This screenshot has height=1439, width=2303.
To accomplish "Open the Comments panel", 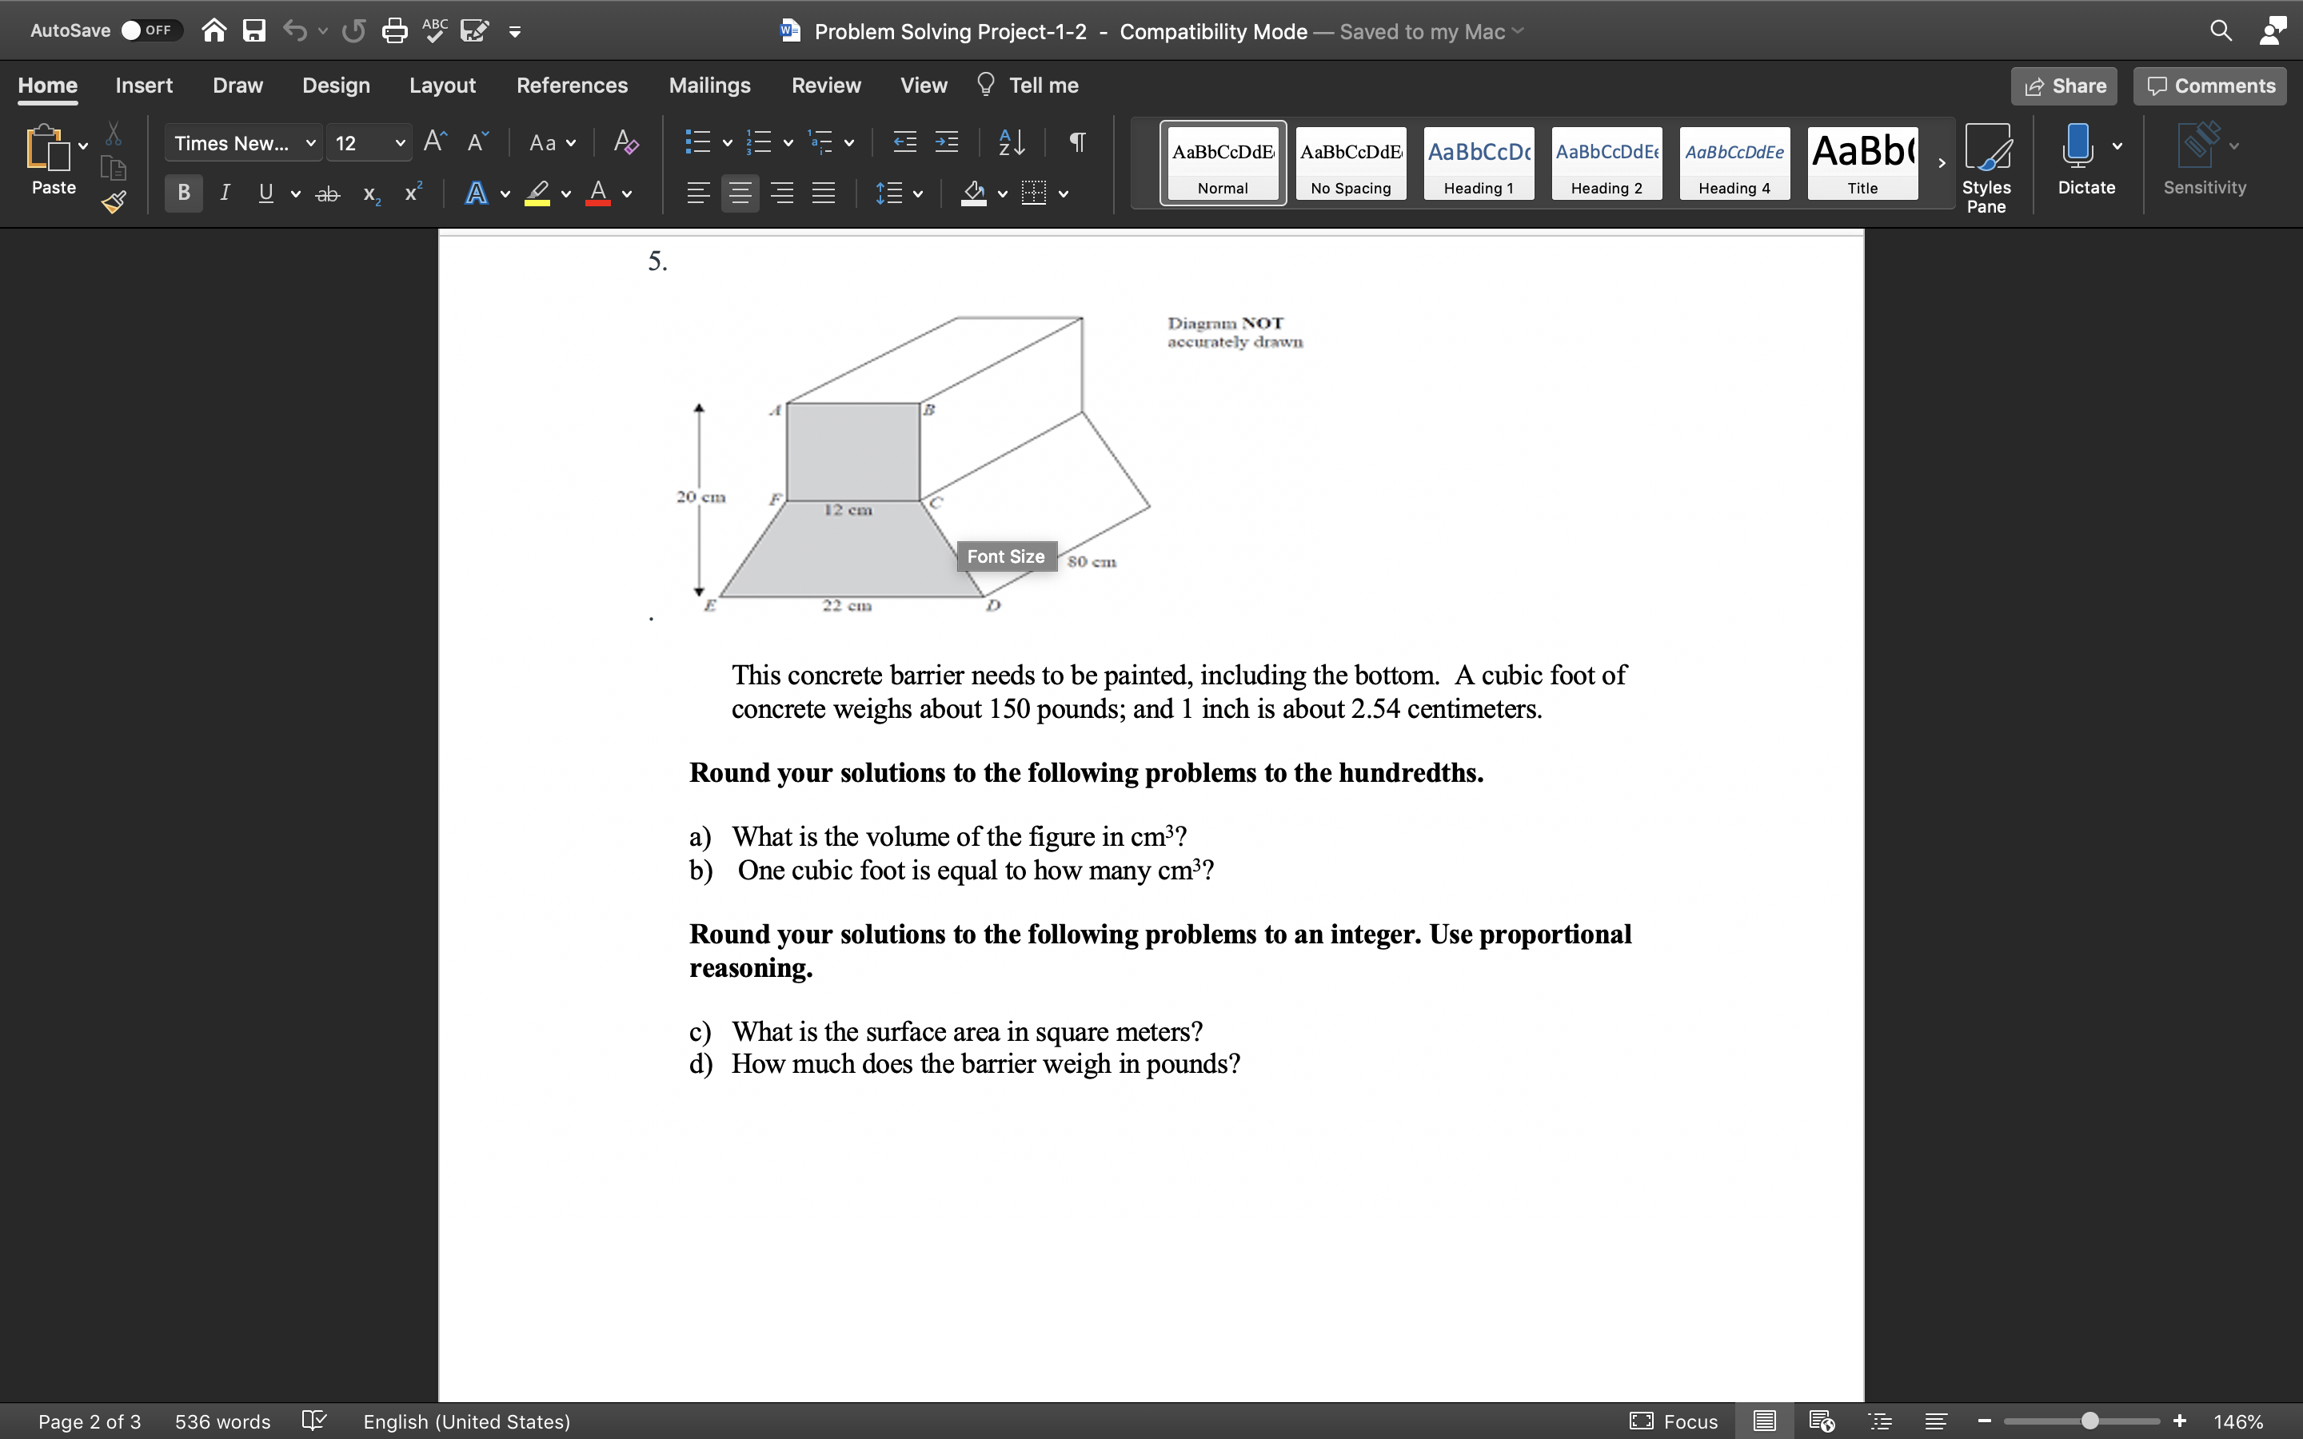I will (2208, 86).
